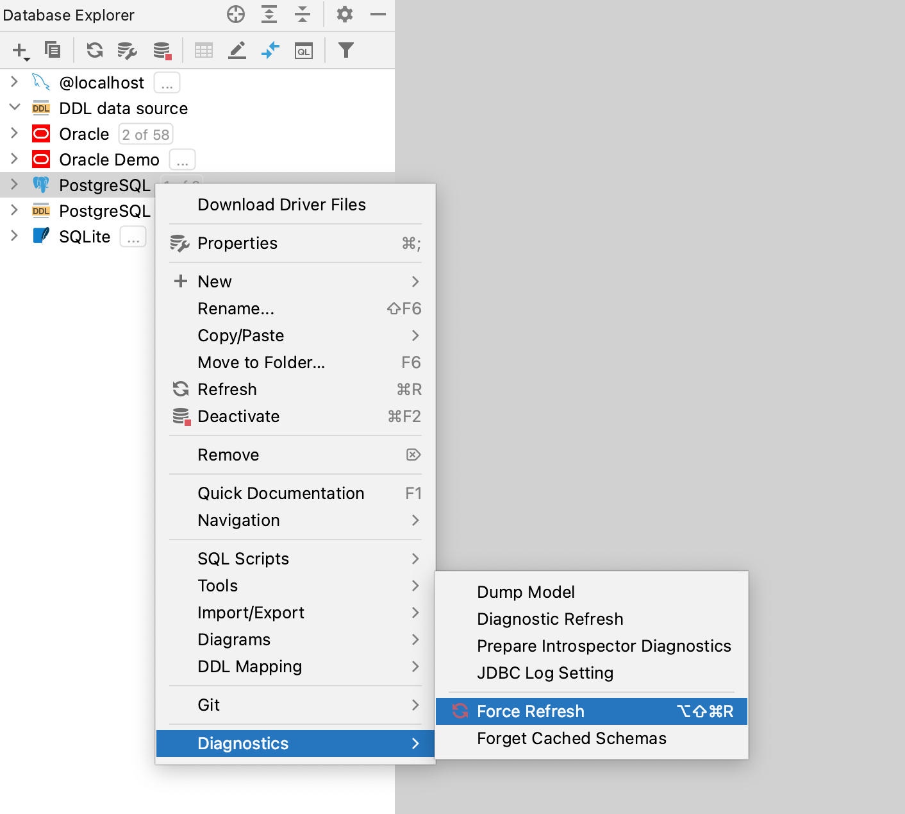Collapse the DDL data source node
Viewport: 905px width, 814px height.
coord(14,107)
